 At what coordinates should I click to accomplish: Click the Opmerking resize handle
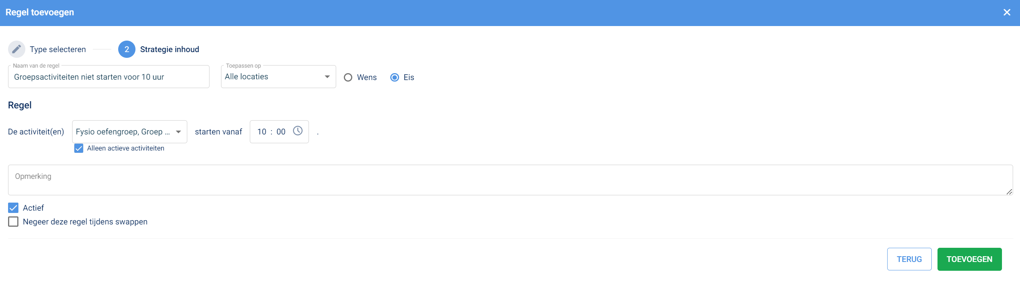[x=1009, y=192]
